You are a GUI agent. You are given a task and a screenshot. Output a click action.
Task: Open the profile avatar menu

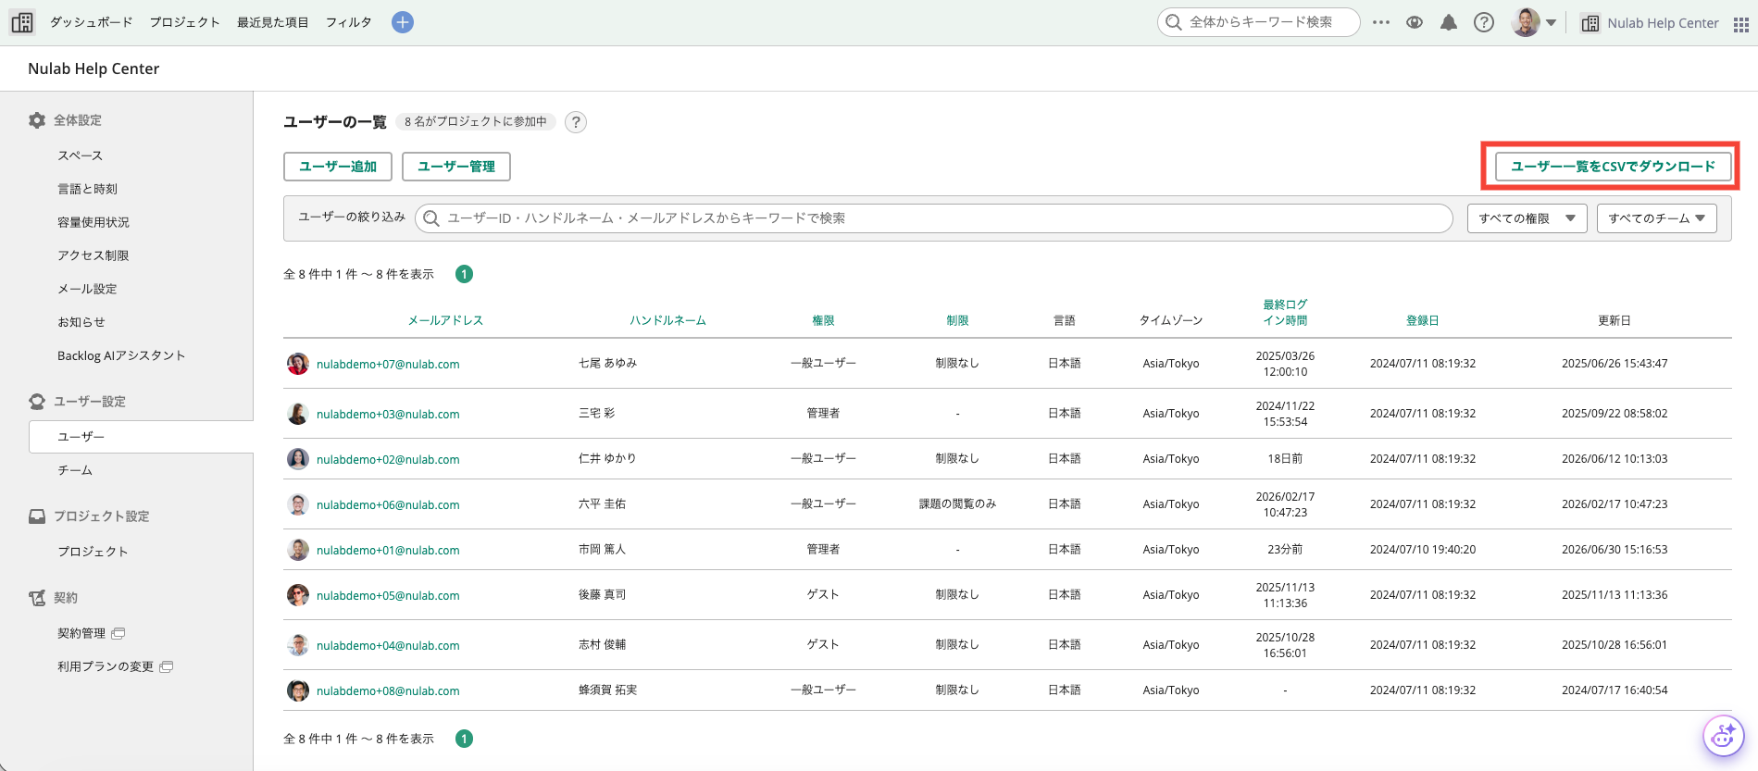point(1534,22)
